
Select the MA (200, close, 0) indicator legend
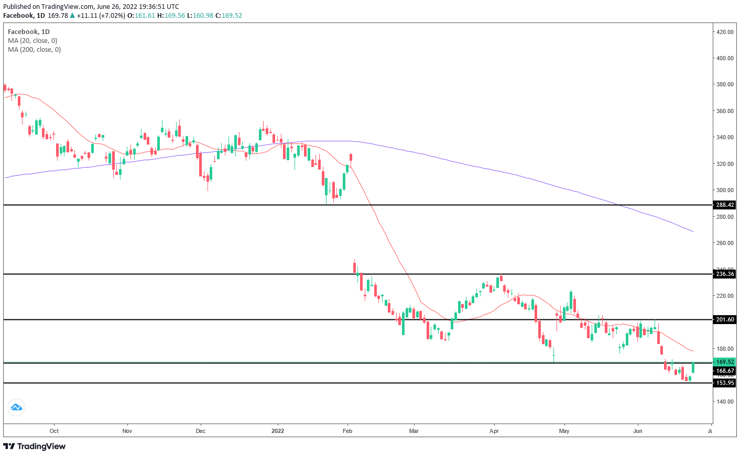[x=34, y=50]
